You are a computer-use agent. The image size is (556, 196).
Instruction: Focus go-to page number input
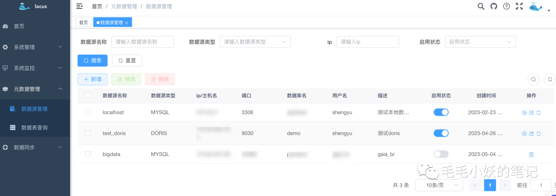point(541,185)
